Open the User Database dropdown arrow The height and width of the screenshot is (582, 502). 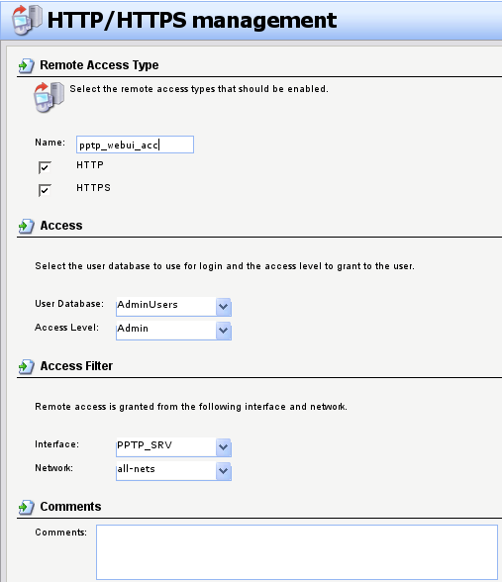click(x=223, y=307)
